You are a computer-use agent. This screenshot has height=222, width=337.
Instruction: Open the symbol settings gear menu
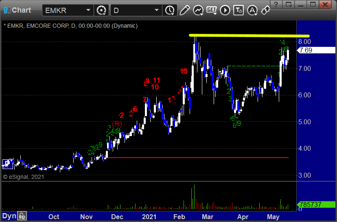[x=101, y=10]
